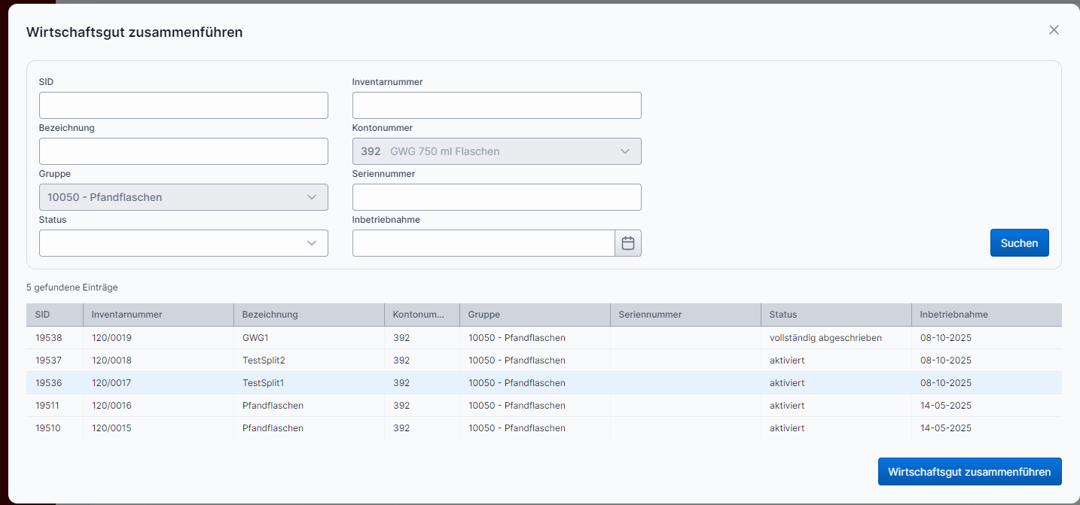Expand the Status dropdown
This screenshot has width=1080, height=505.
[x=183, y=243]
